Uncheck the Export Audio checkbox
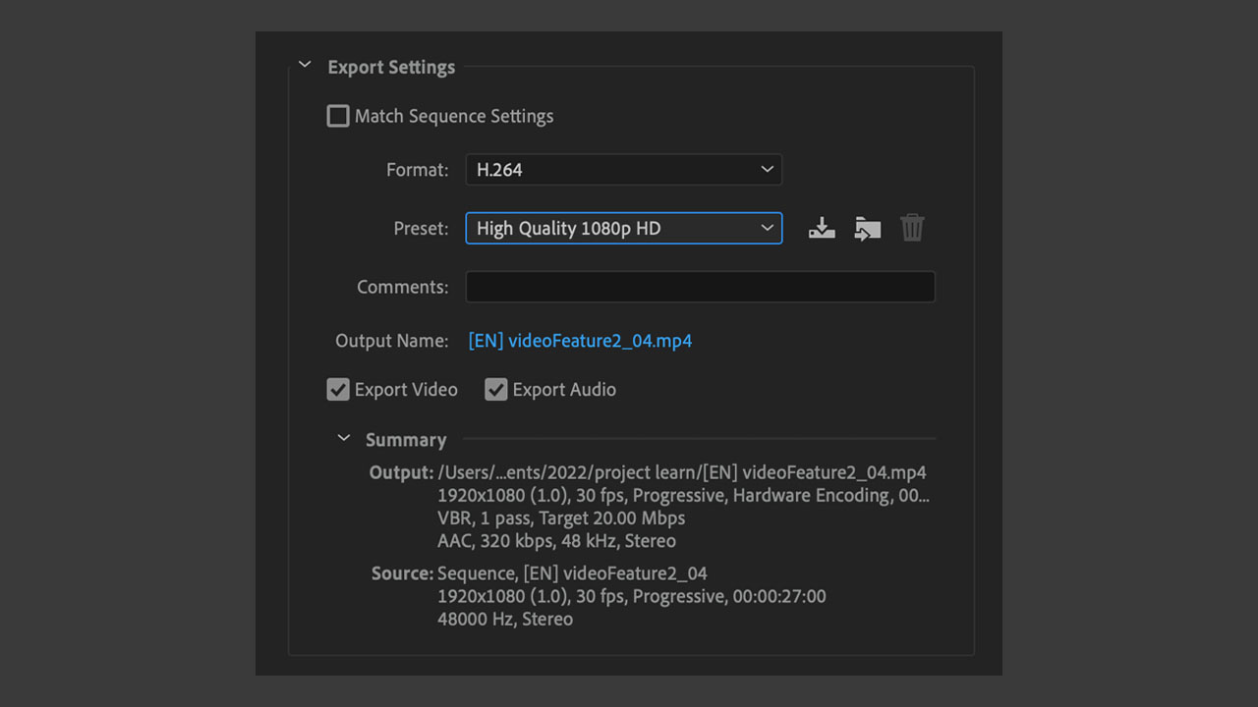1258x707 pixels. (x=496, y=390)
